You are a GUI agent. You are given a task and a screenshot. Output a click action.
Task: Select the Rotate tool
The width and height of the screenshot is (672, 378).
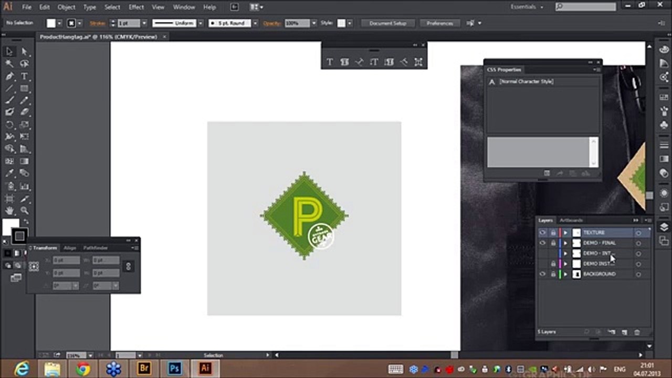9,125
